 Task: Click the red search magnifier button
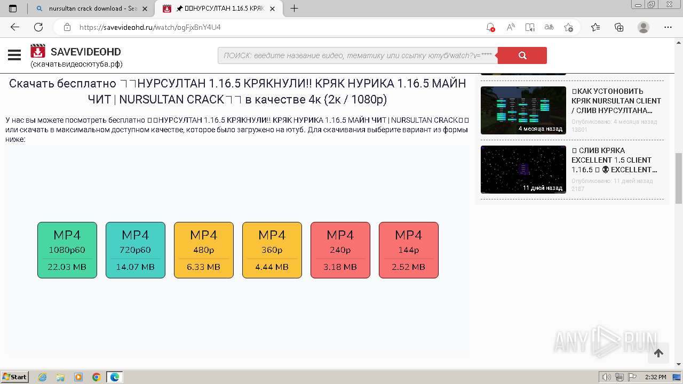522,55
